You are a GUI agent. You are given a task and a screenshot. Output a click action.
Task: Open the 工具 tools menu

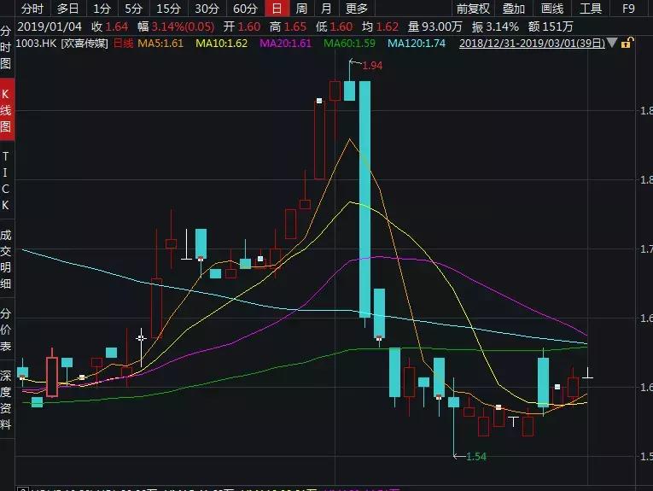point(591,8)
